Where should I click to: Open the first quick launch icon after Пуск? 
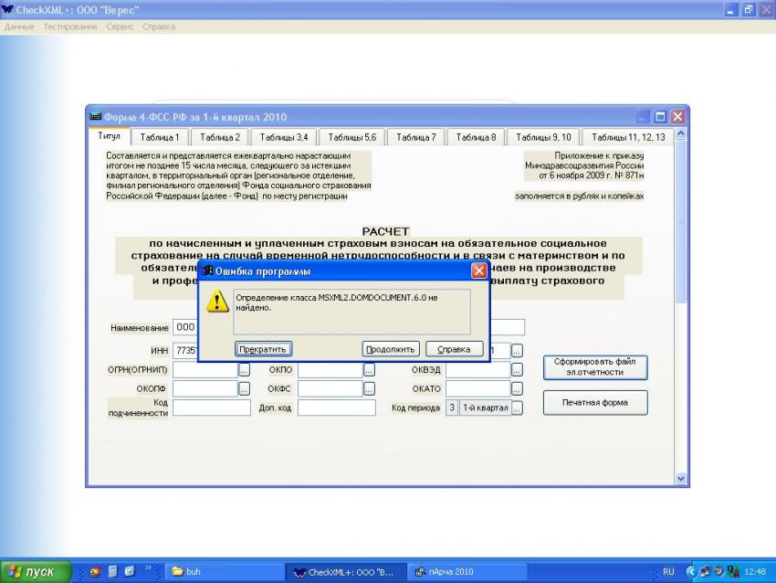click(94, 572)
